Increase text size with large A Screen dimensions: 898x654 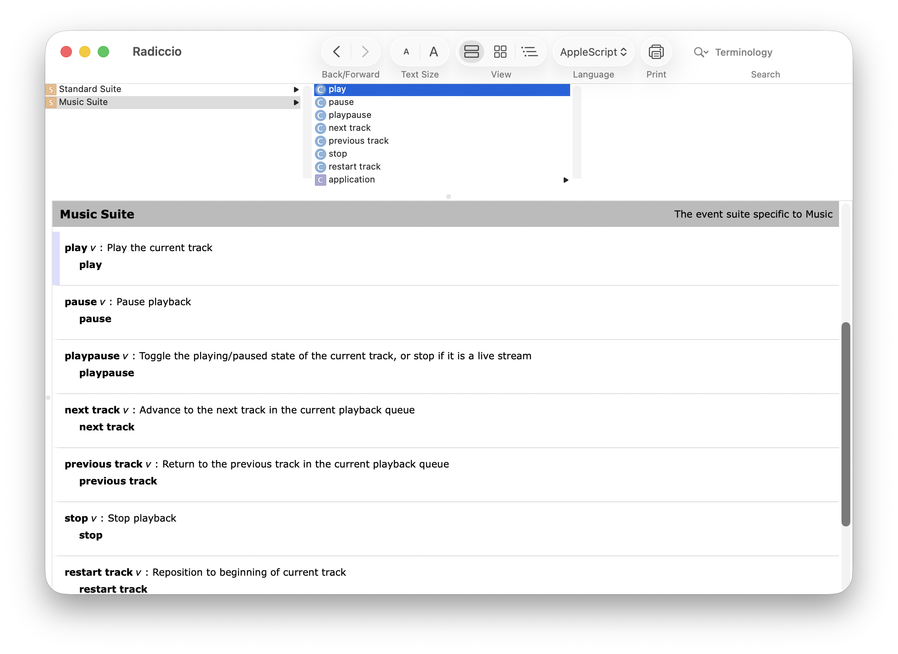434,52
